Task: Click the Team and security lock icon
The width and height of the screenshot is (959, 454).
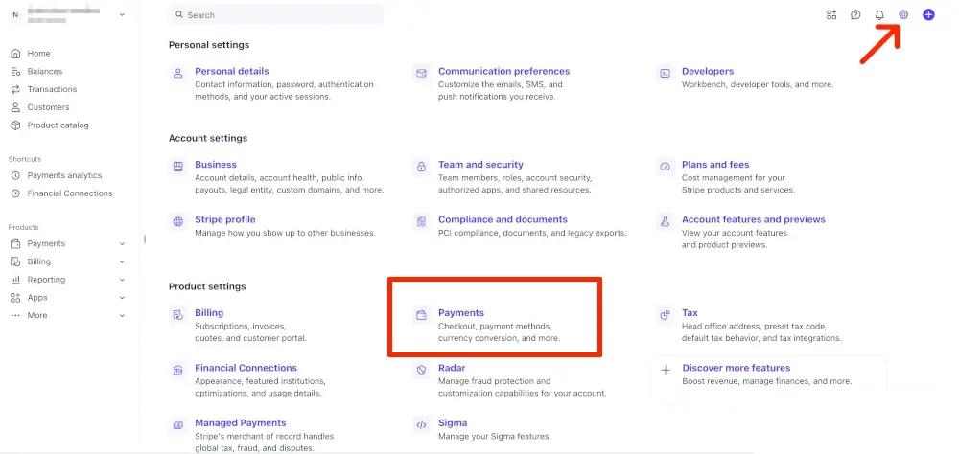Action: tap(421, 167)
